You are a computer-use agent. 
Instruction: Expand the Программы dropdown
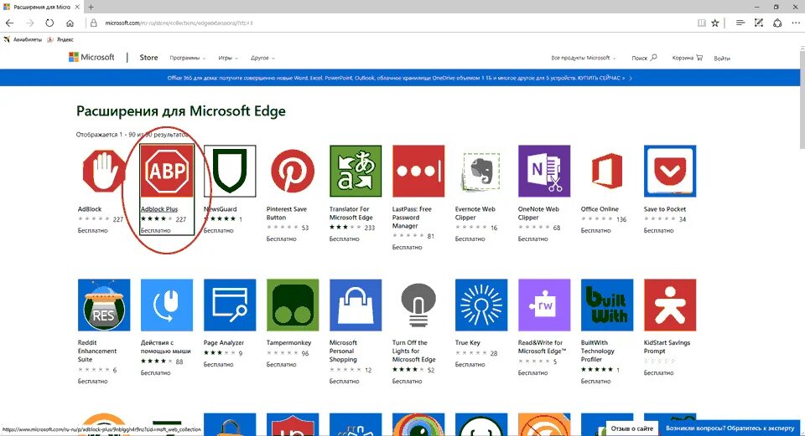coord(187,58)
